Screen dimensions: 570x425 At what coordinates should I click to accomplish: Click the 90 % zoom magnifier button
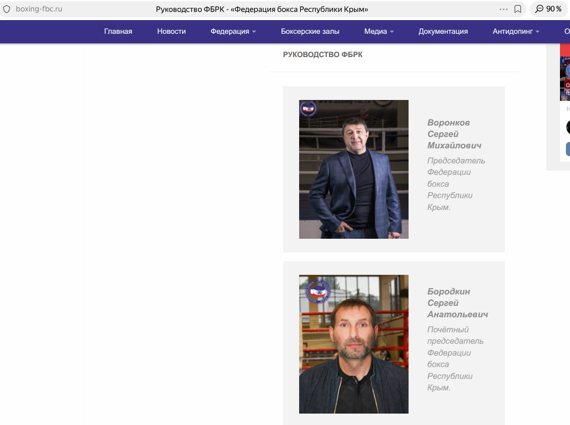pyautogui.click(x=548, y=9)
